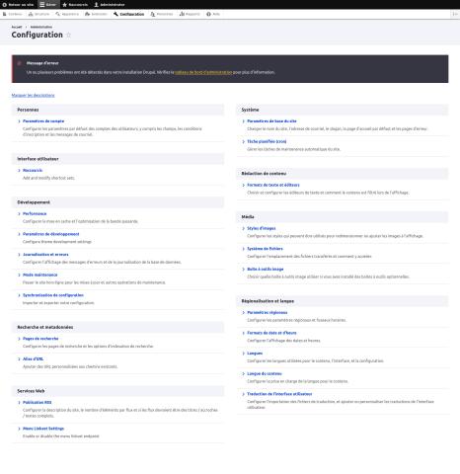The height and width of the screenshot is (474, 460).
Task: Open 'Formats de texte et éditeurs'
Action: [x=273, y=185]
